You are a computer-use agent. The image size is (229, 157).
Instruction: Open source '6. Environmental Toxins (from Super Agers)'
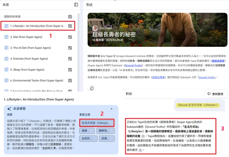37,81
